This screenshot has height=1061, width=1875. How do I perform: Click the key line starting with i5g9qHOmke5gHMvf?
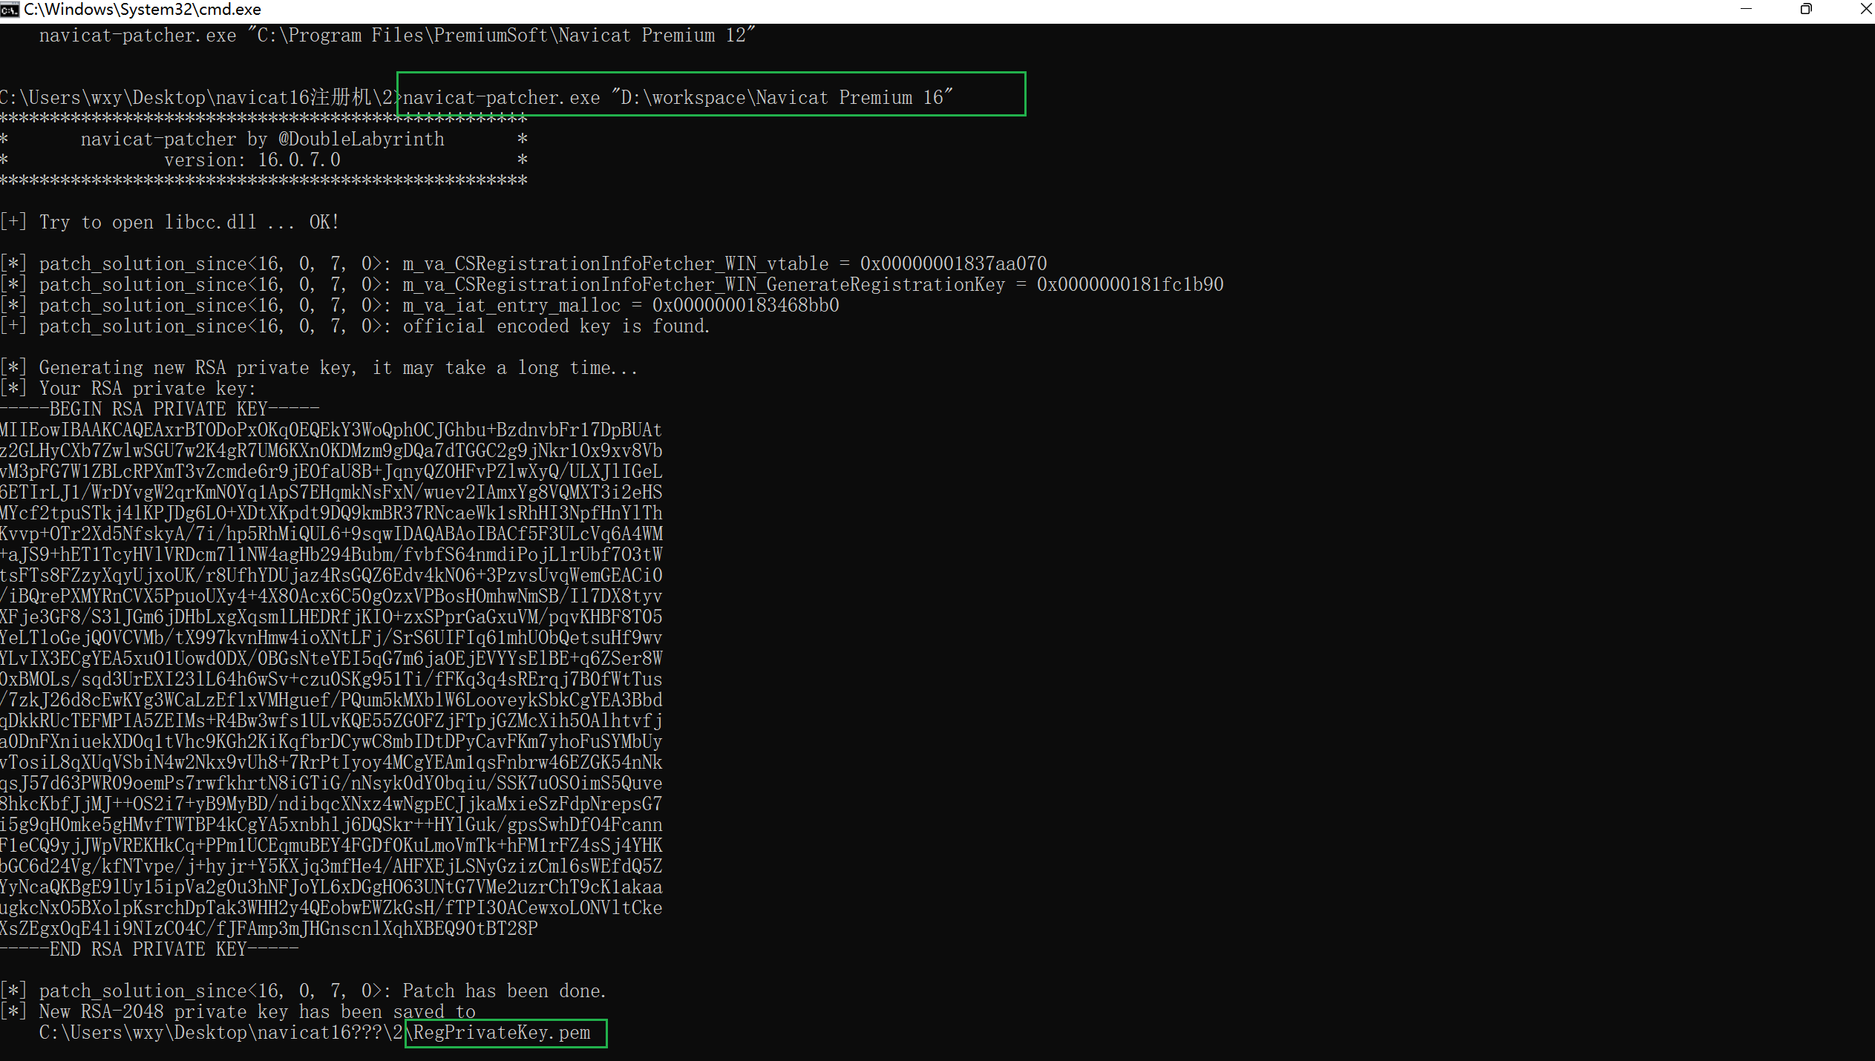point(331,825)
